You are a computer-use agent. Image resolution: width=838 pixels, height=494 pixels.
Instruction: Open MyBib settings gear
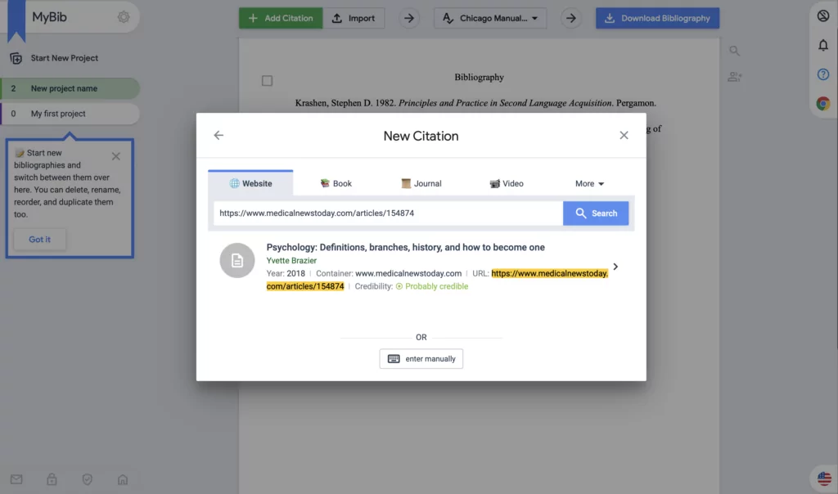(124, 17)
